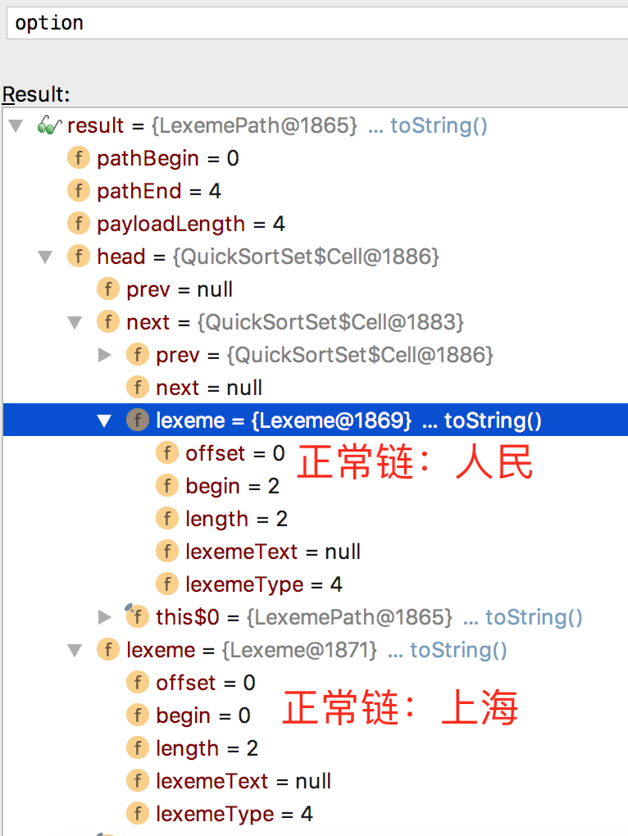Click field icon of lexemeType under Lexeme@1871
The width and height of the screenshot is (628, 836).
(138, 814)
